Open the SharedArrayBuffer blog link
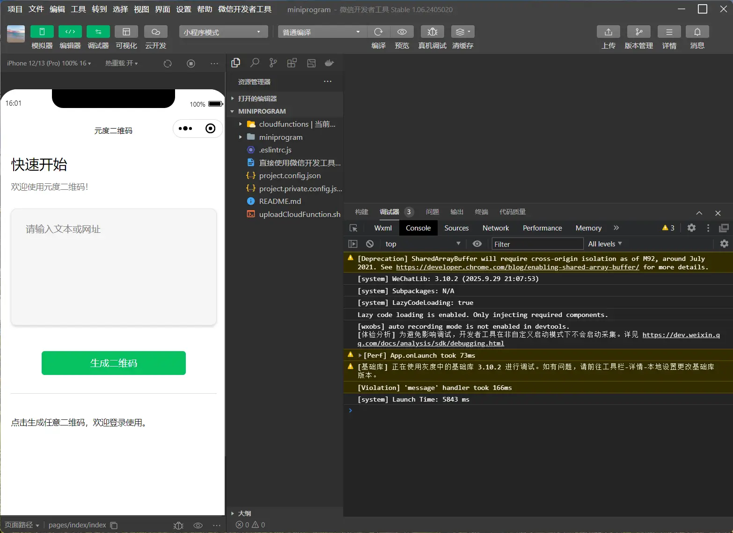 coord(517,267)
